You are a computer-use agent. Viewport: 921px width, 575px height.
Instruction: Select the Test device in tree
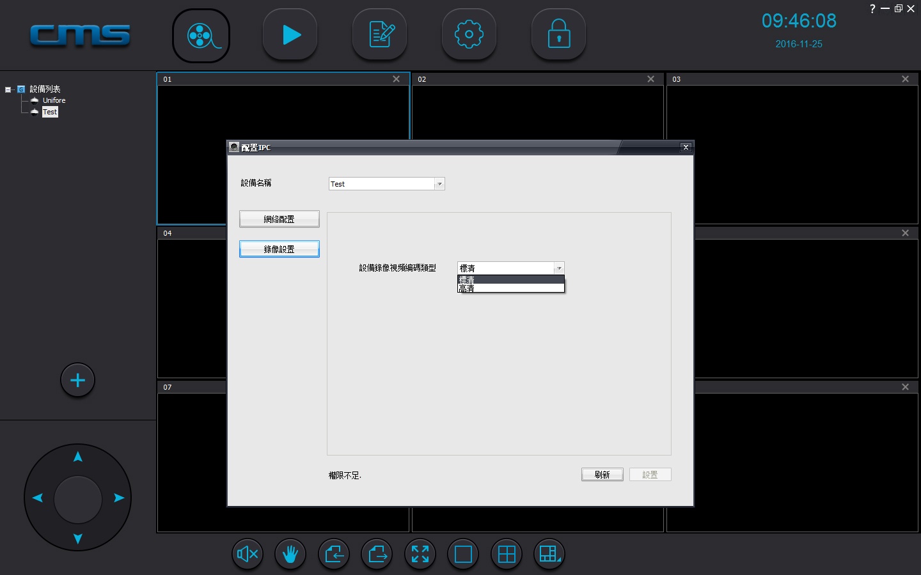pos(50,112)
